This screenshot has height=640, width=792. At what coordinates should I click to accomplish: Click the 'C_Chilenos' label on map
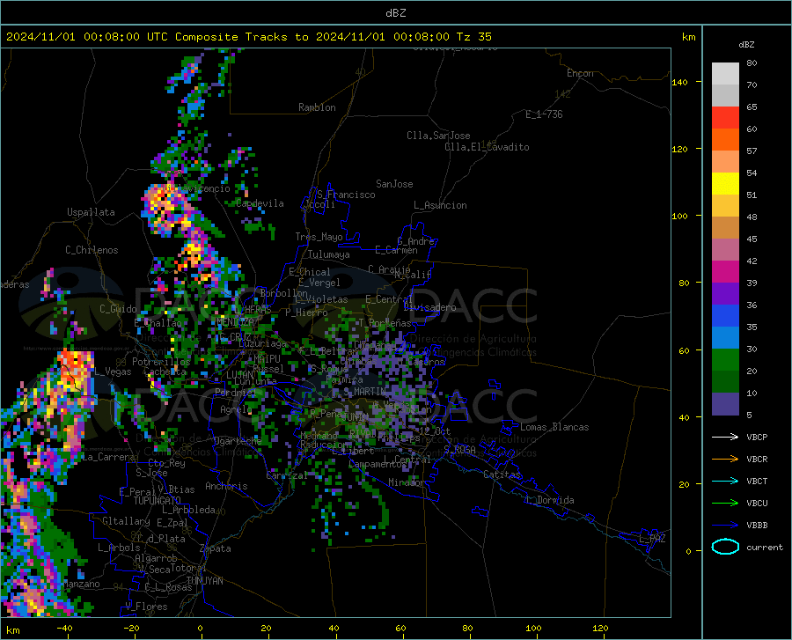pyautogui.click(x=92, y=250)
